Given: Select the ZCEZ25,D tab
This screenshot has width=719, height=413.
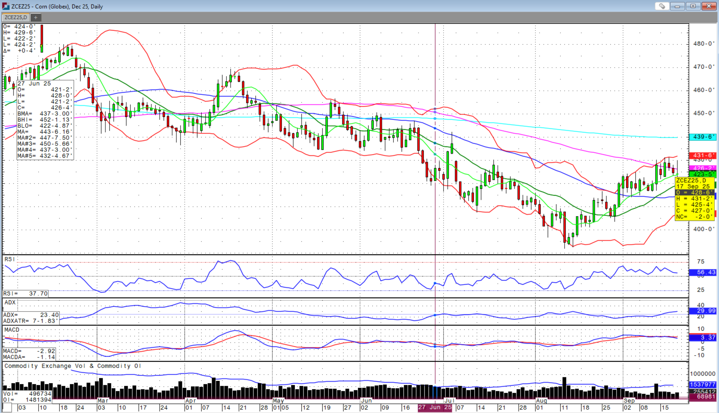Looking at the screenshot, I should tap(16, 17).
